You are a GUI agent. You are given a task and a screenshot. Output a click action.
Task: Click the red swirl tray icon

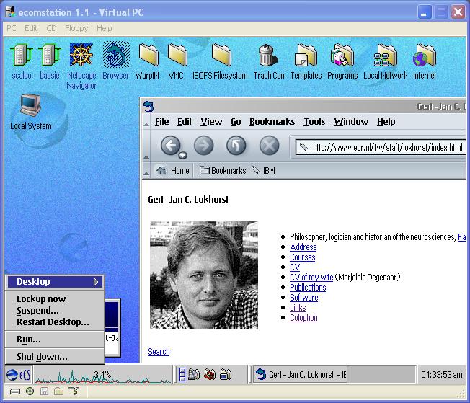(210, 374)
